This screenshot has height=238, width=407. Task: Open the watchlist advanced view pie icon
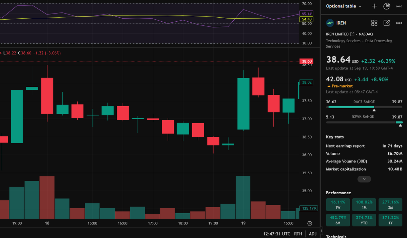coord(386,6)
